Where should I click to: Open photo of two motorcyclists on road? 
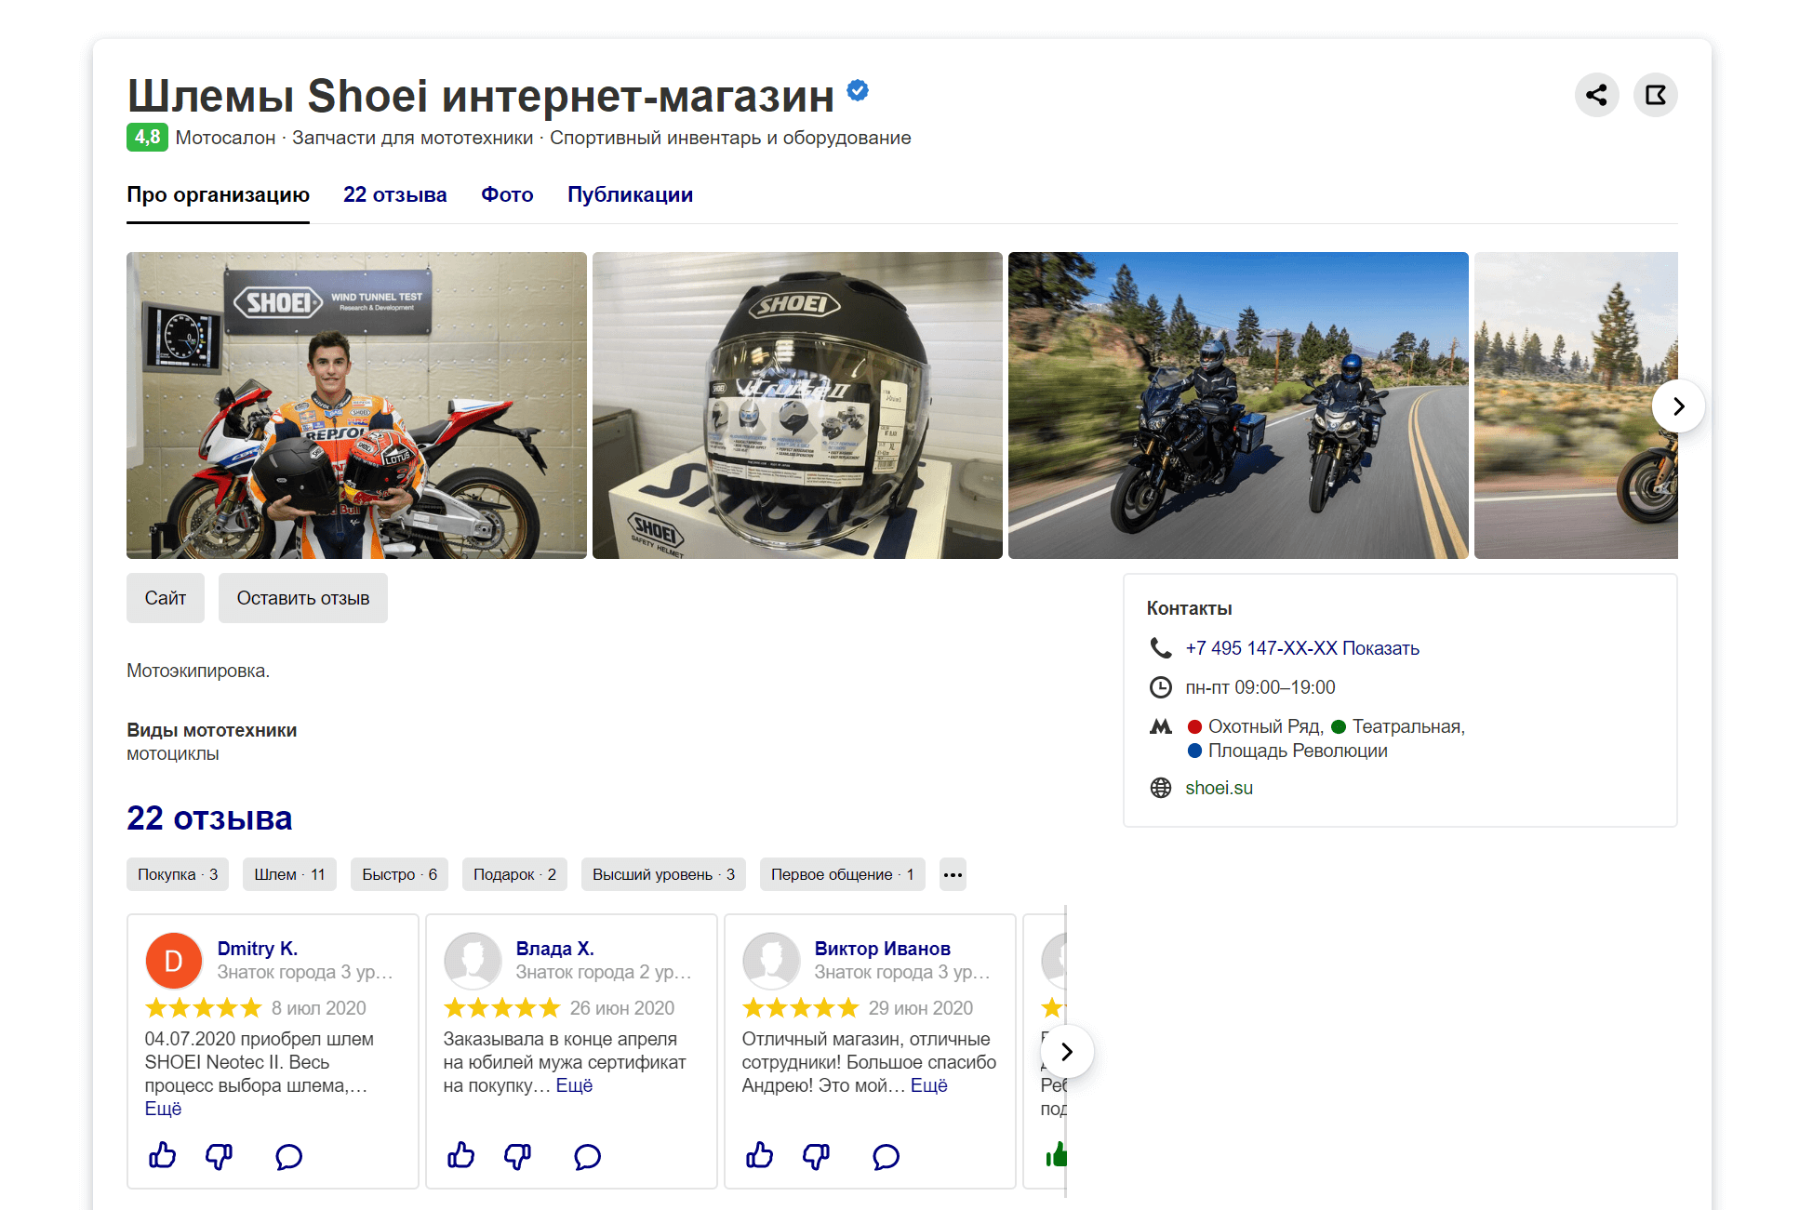click(1238, 406)
